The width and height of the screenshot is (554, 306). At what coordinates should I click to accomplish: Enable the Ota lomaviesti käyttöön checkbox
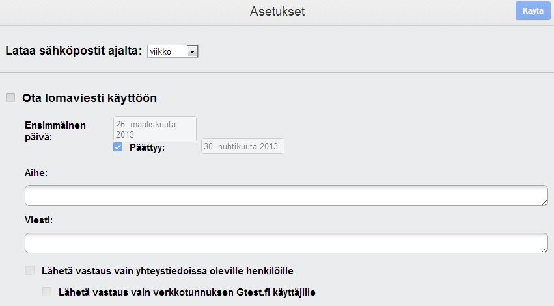coord(10,98)
